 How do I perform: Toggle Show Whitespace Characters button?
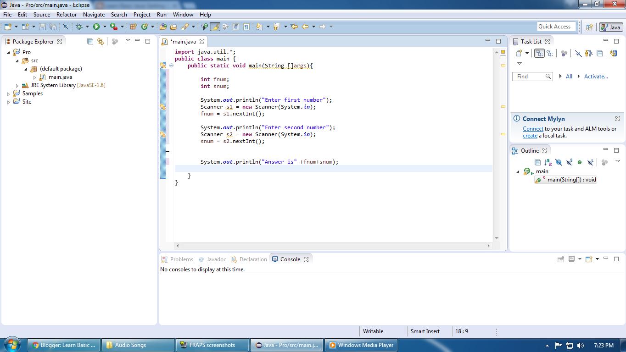246,27
